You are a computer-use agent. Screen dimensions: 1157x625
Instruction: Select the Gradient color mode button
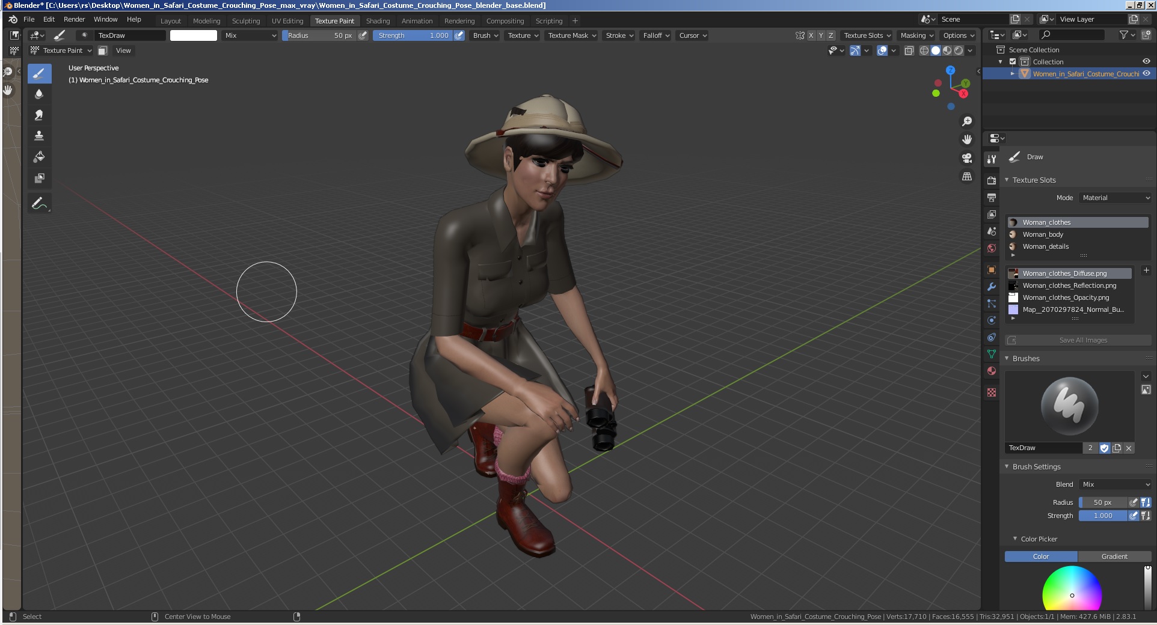1114,556
